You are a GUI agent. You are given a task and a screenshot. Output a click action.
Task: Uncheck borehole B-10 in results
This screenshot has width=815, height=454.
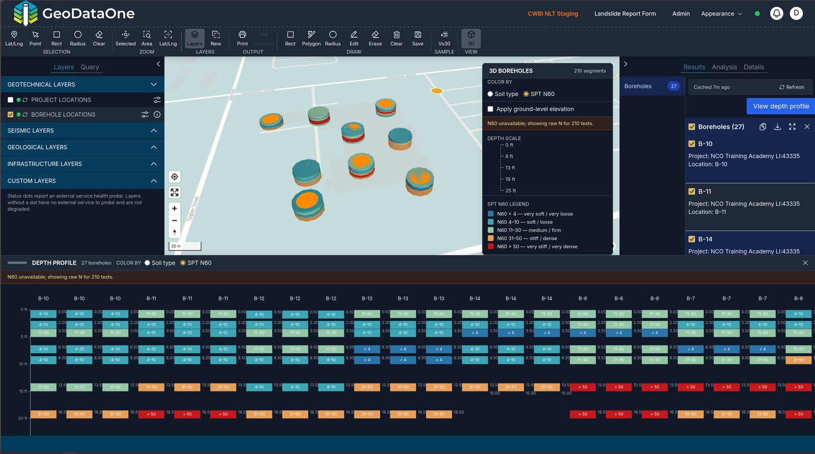coord(692,144)
